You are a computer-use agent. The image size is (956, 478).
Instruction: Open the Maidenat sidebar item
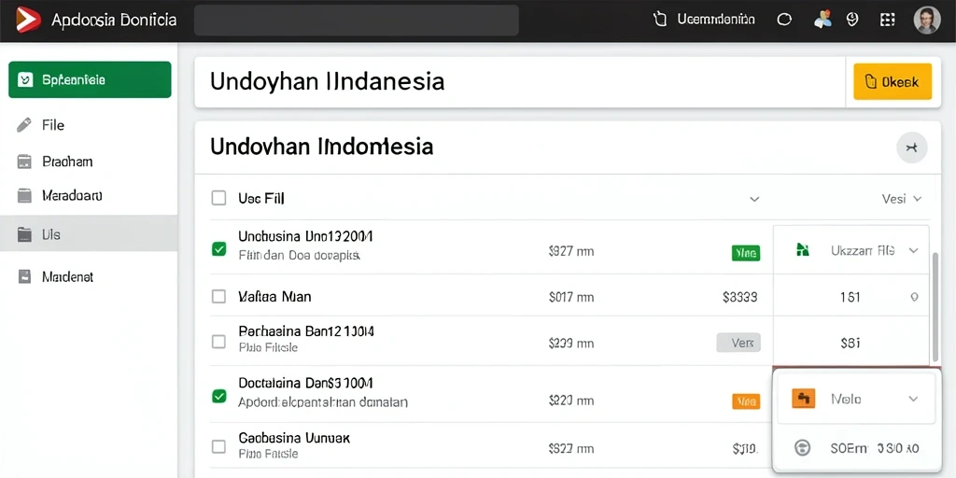pyautogui.click(x=89, y=276)
